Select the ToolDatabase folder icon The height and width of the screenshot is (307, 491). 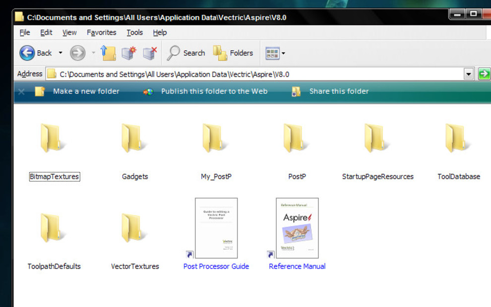coord(457,138)
